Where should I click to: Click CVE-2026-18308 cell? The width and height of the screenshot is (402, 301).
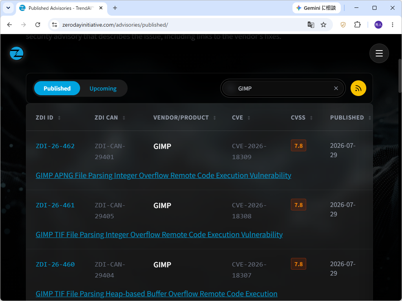(249, 210)
